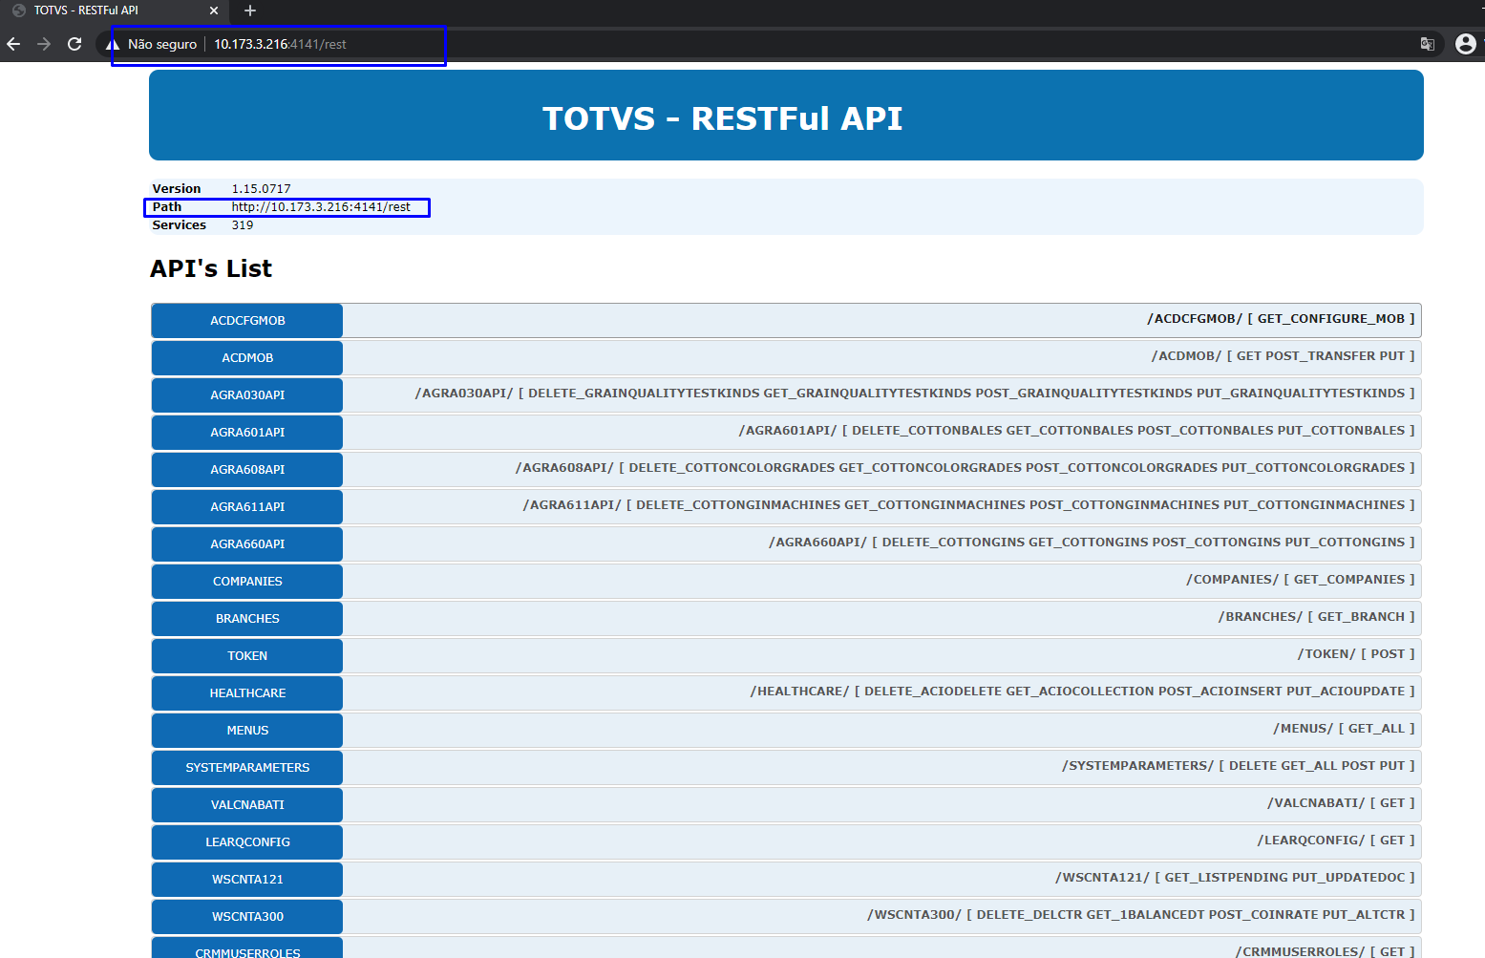Close the TOTVS - RESTFul API tab
This screenshot has width=1485, height=958.
click(213, 11)
